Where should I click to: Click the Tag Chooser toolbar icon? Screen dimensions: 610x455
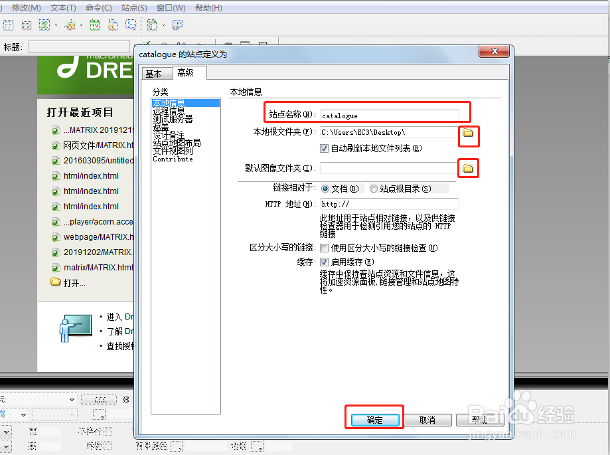[x=177, y=25]
